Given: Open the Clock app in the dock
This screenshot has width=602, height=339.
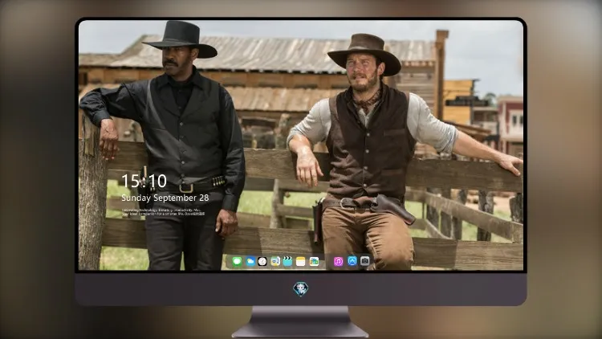Looking at the screenshot, I should click(262, 262).
